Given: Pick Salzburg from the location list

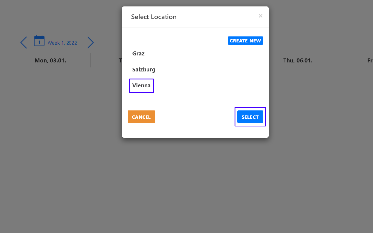Looking at the screenshot, I should pos(144,69).
